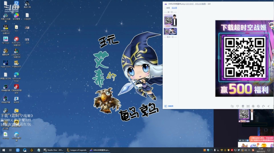Open the YY game shortcut icon
The image size is (274, 153).
click(x=16, y=64)
